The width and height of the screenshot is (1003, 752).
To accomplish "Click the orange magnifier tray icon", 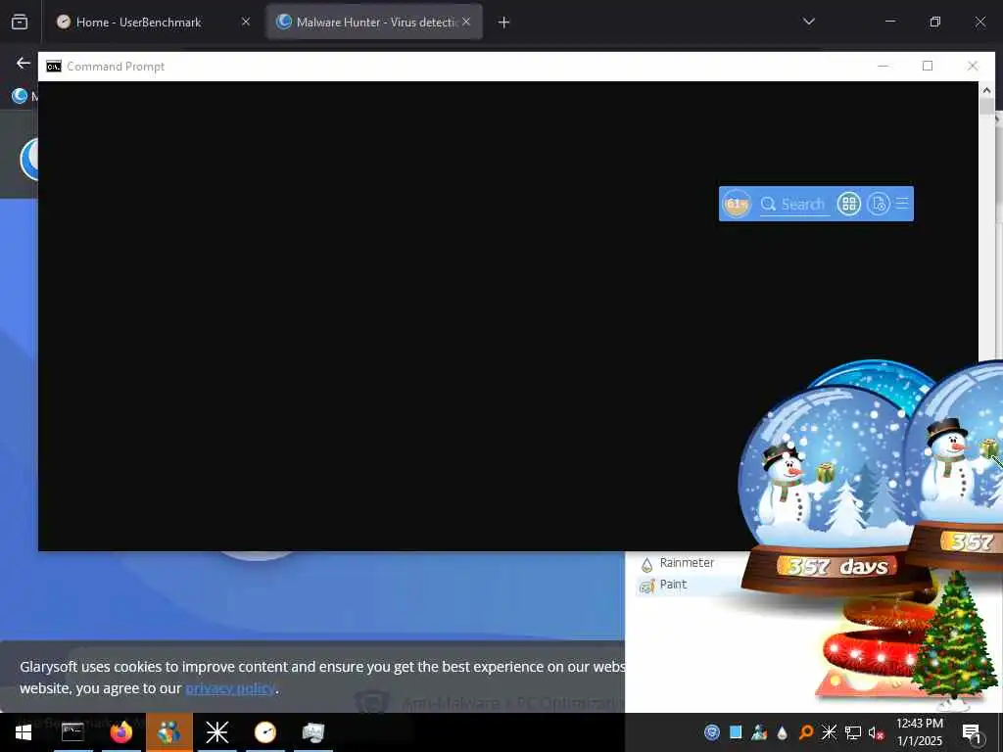I will [806, 732].
